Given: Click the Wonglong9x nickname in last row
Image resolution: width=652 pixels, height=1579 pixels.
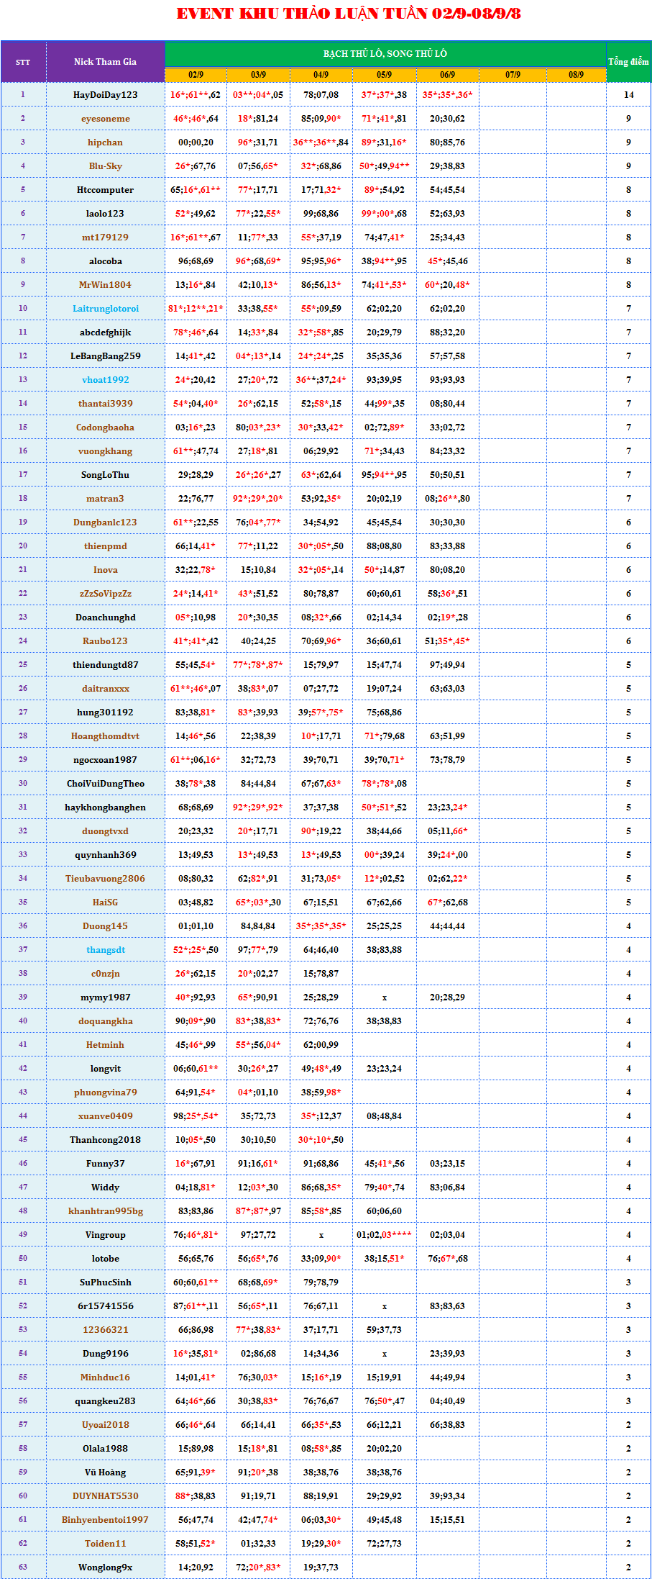Looking at the screenshot, I should click(x=105, y=1567).
